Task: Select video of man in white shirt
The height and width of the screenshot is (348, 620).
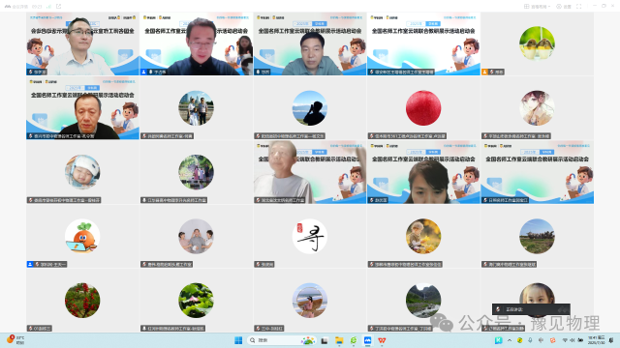Action: pos(82,43)
